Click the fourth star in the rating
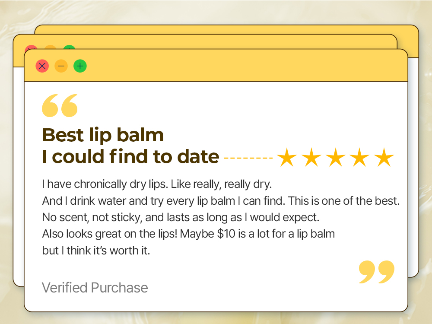432x324 pixels. (359, 158)
